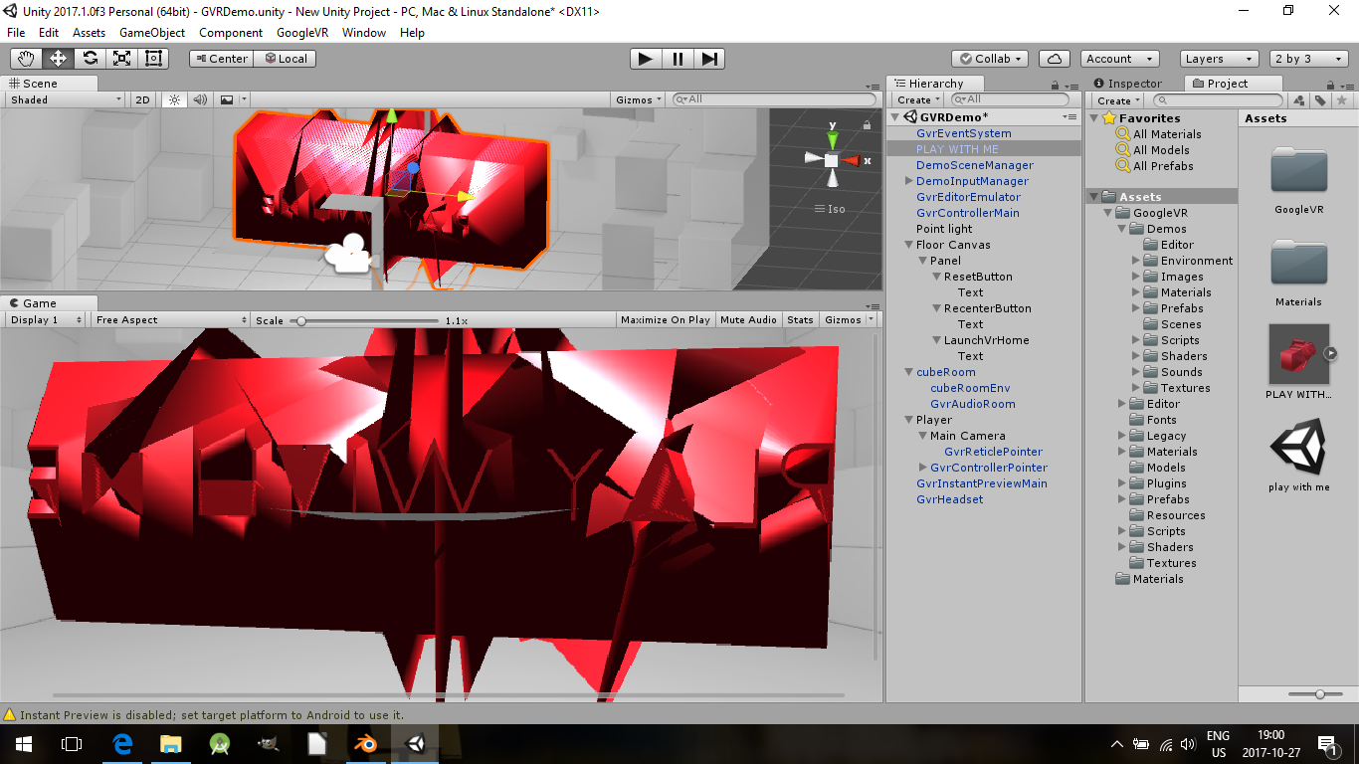Image resolution: width=1359 pixels, height=764 pixels.
Task: Open Free Aspect dropdown
Action: pos(171,320)
